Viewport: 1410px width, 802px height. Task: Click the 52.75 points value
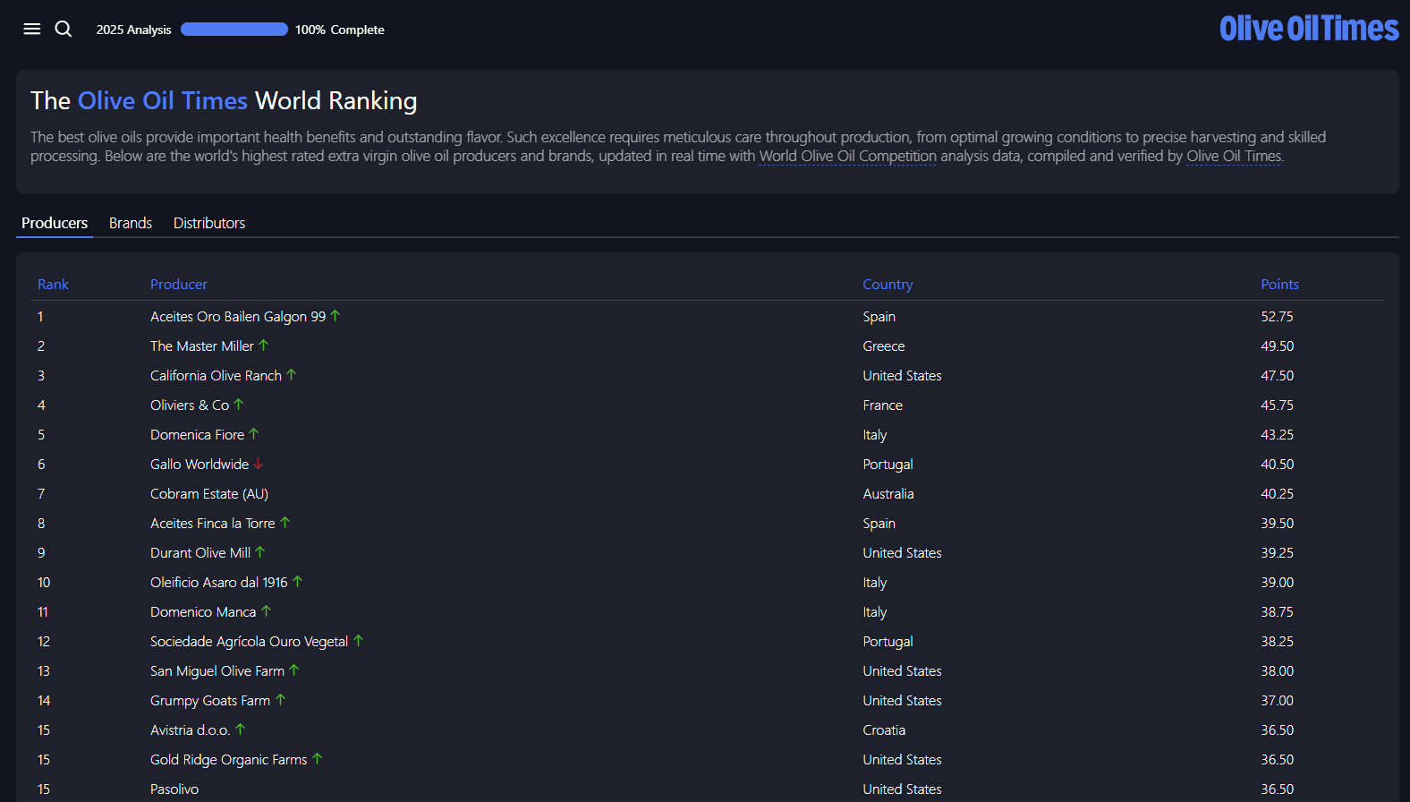pos(1278,317)
